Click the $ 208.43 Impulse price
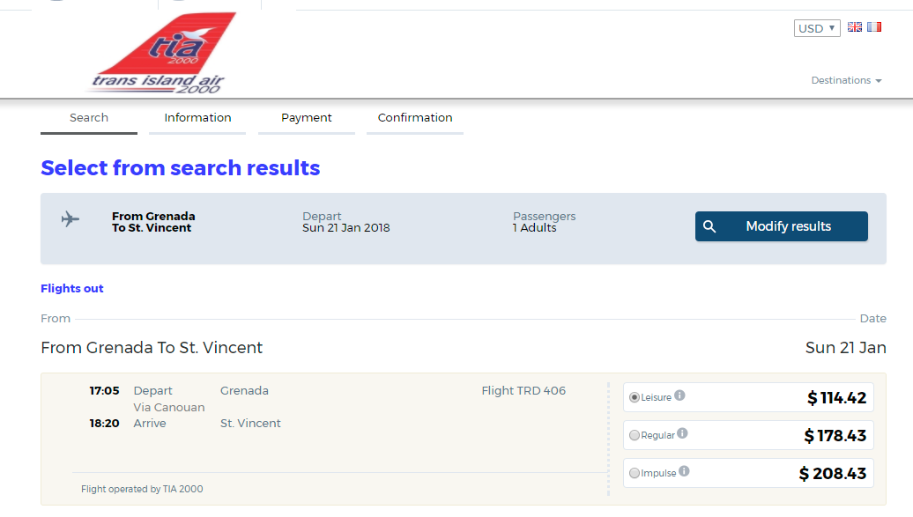This screenshot has height=517, width=913. pyautogui.click(x=833, y=474)
